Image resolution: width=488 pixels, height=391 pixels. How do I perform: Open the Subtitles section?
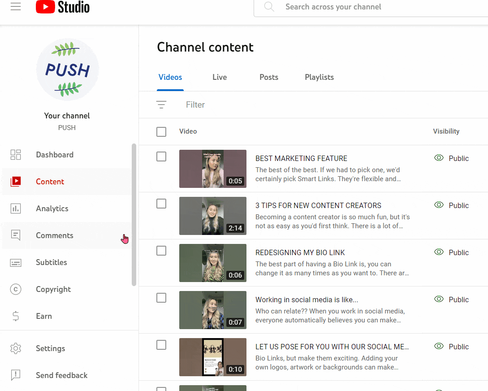pos(51,262)
